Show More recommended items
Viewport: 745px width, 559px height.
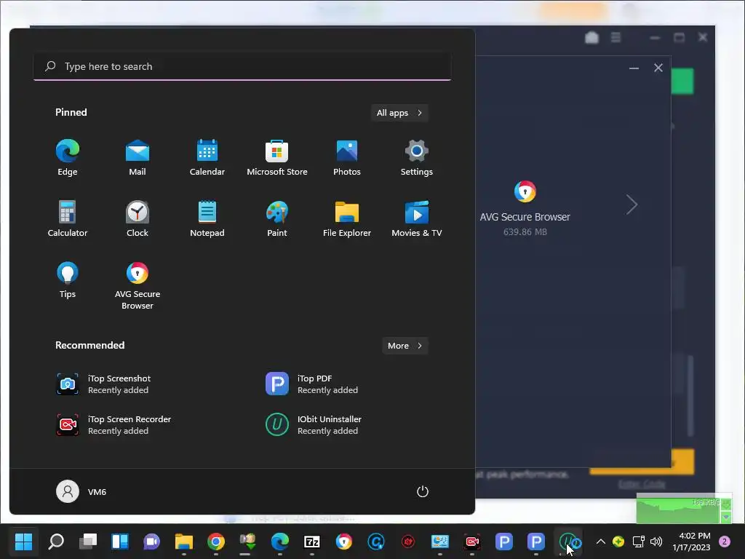[x=405, y=346]
